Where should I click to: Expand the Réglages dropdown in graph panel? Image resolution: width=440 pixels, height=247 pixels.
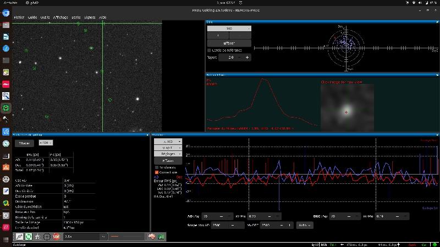pyautogui.click(x=168, y=154)
